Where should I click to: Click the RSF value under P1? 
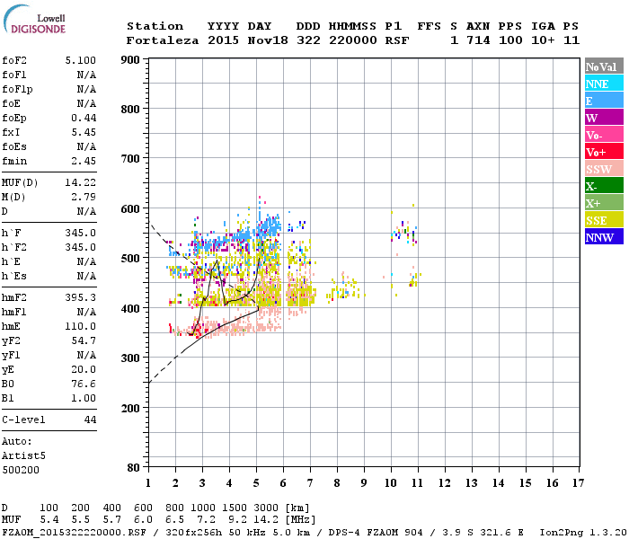[x=397, y=40]
